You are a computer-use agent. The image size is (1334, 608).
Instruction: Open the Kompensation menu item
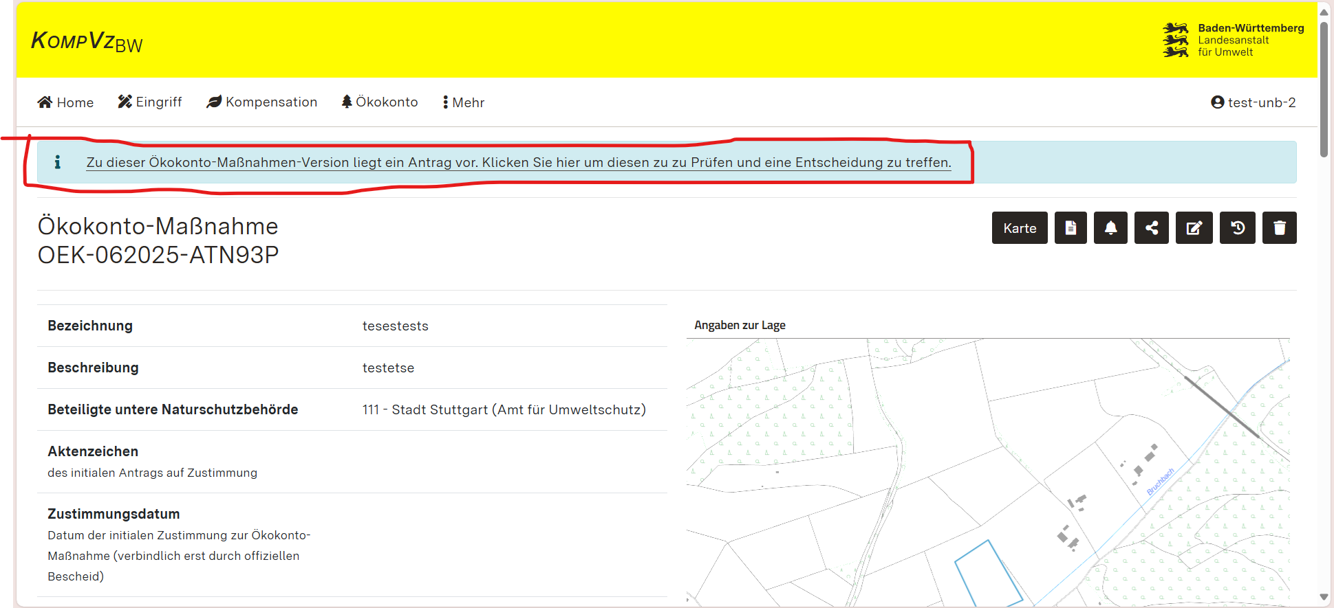tap(262, 102)
